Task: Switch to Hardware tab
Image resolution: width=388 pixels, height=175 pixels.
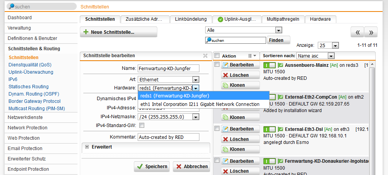Action: point(321,19)
